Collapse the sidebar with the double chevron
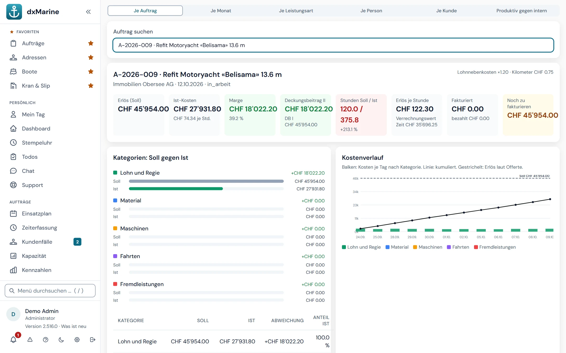Image resolution: width=566 pixels, height=353 pixels. point(88,12)
